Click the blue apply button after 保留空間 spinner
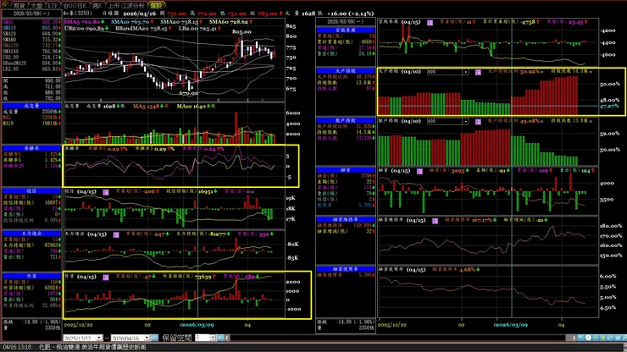The width and height of the screenshot is (627, 352). (x=220, y=338)
